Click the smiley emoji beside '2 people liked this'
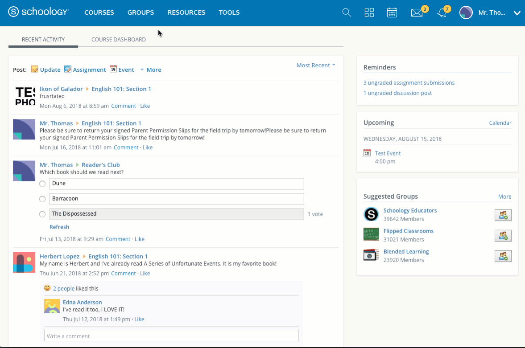 [x=47, y=288]
